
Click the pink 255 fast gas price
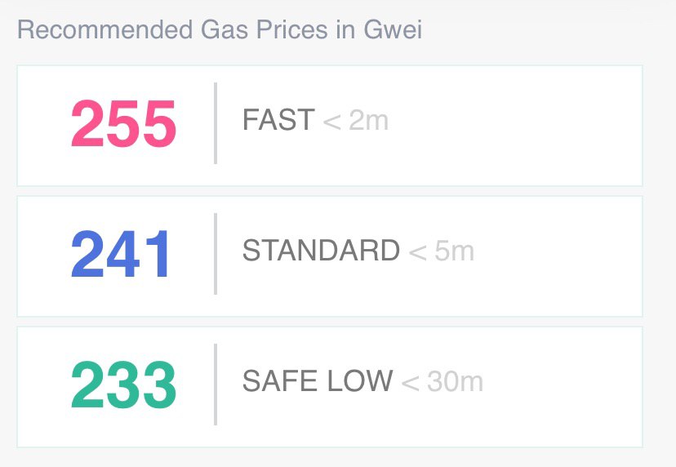(x=123, y=123)
